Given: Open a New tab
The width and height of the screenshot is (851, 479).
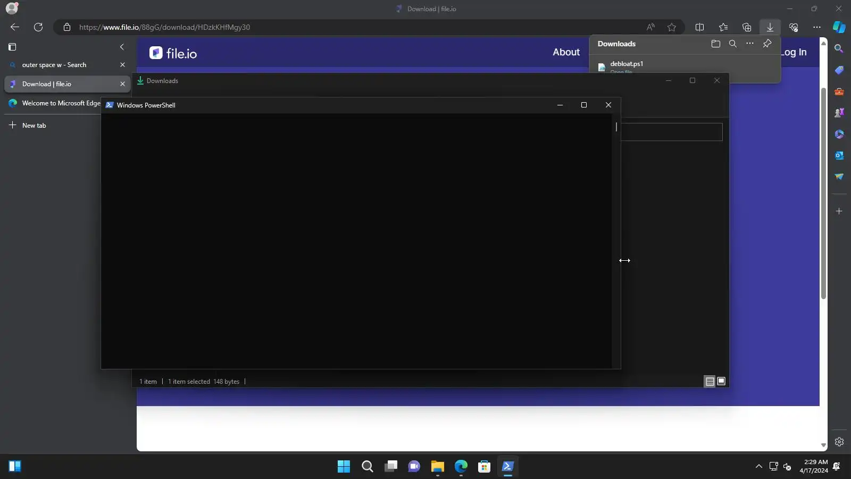Looking at the screenshot, I should point(28,126).
